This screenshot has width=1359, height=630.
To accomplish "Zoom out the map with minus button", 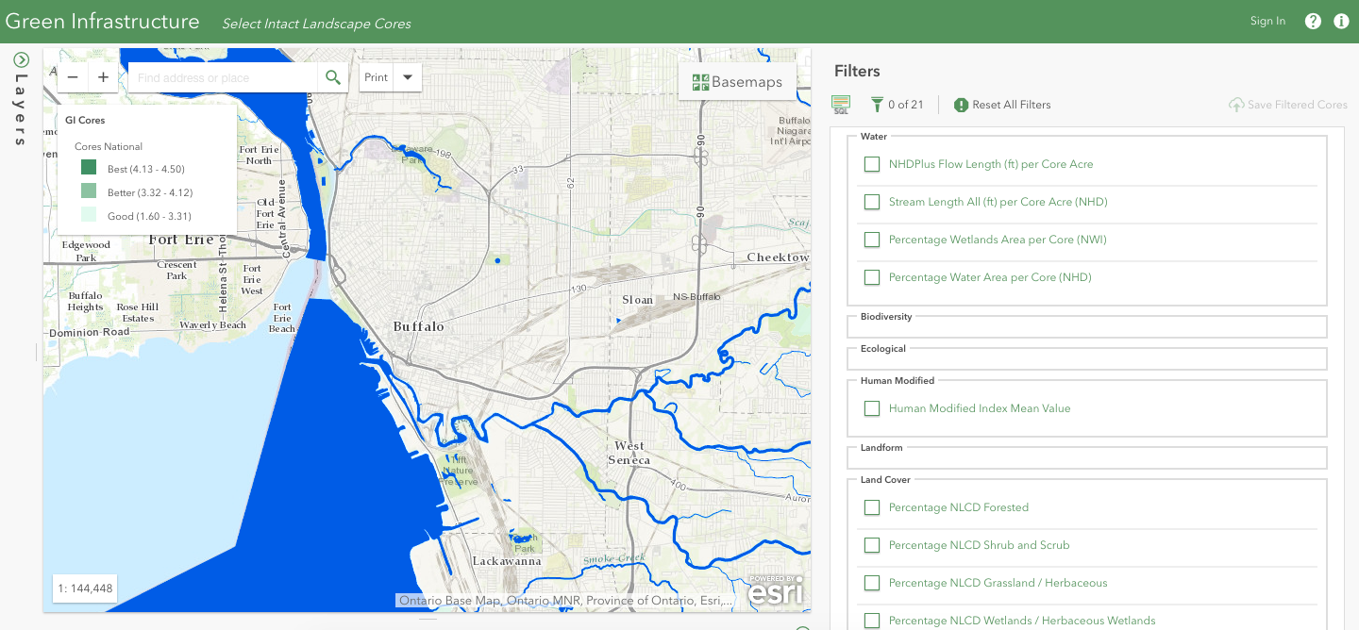I will (73, 77).
